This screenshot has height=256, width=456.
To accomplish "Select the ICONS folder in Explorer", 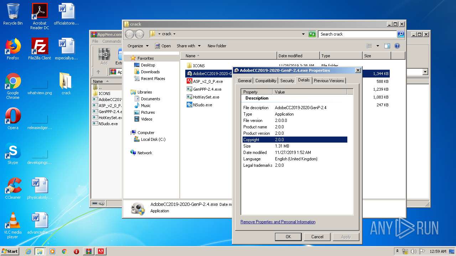I will [x=196, y=66].
